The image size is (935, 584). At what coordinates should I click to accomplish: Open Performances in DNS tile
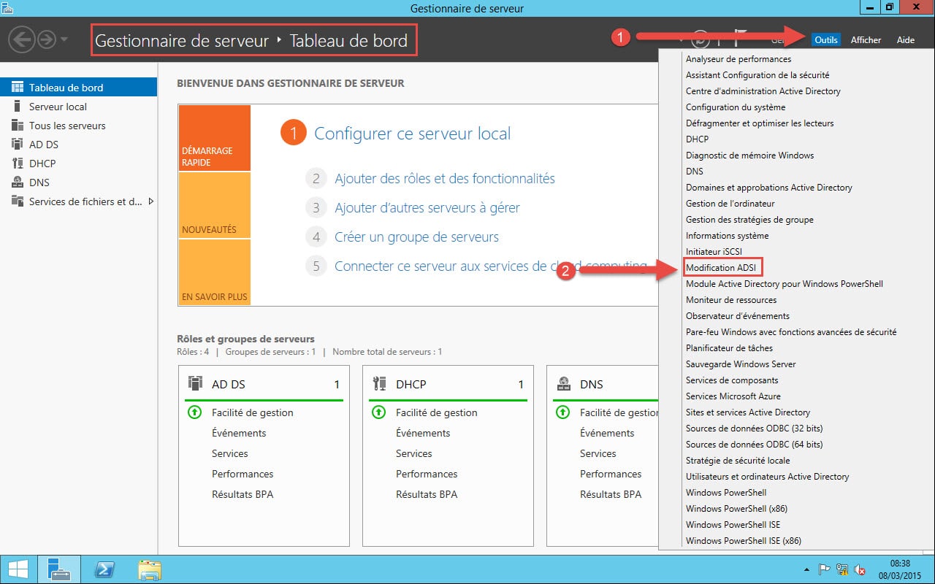(x=611, y=474)
